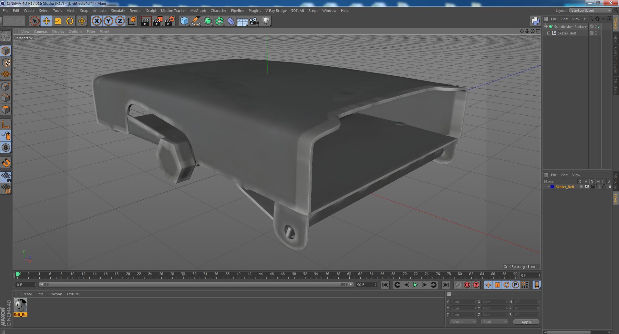
Task: Select the Skater_Belt layer color swatch
Action: click(x=552, y=187)
